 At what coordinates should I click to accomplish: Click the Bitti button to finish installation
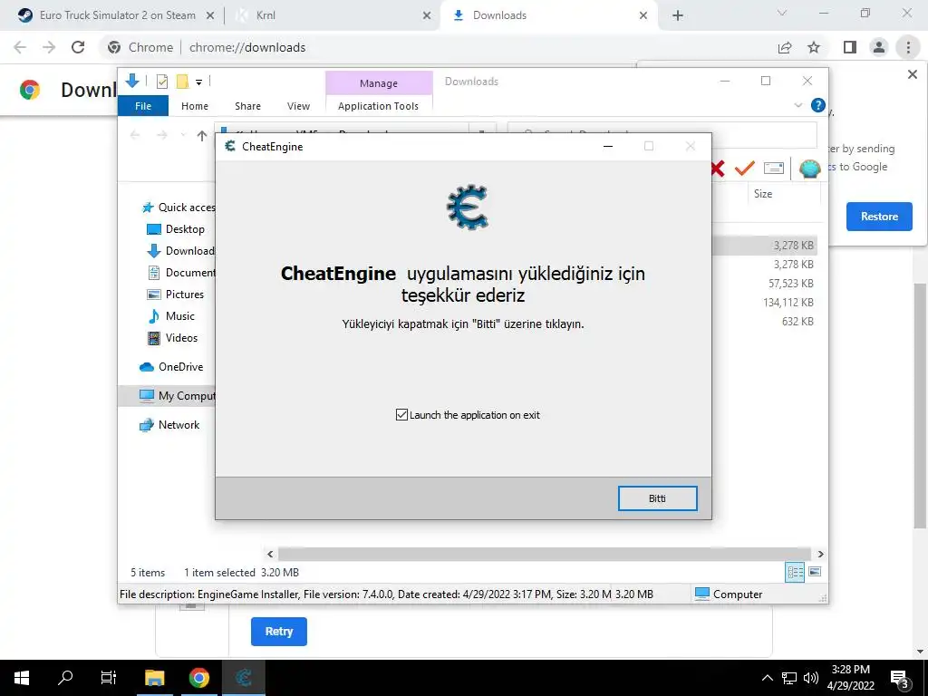click(657, 498)
